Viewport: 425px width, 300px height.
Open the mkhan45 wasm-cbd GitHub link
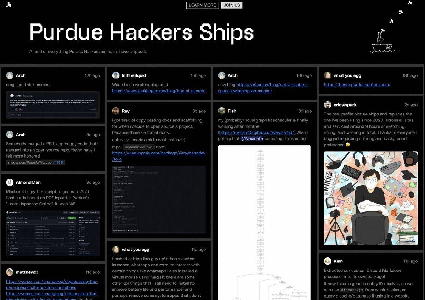257,132
